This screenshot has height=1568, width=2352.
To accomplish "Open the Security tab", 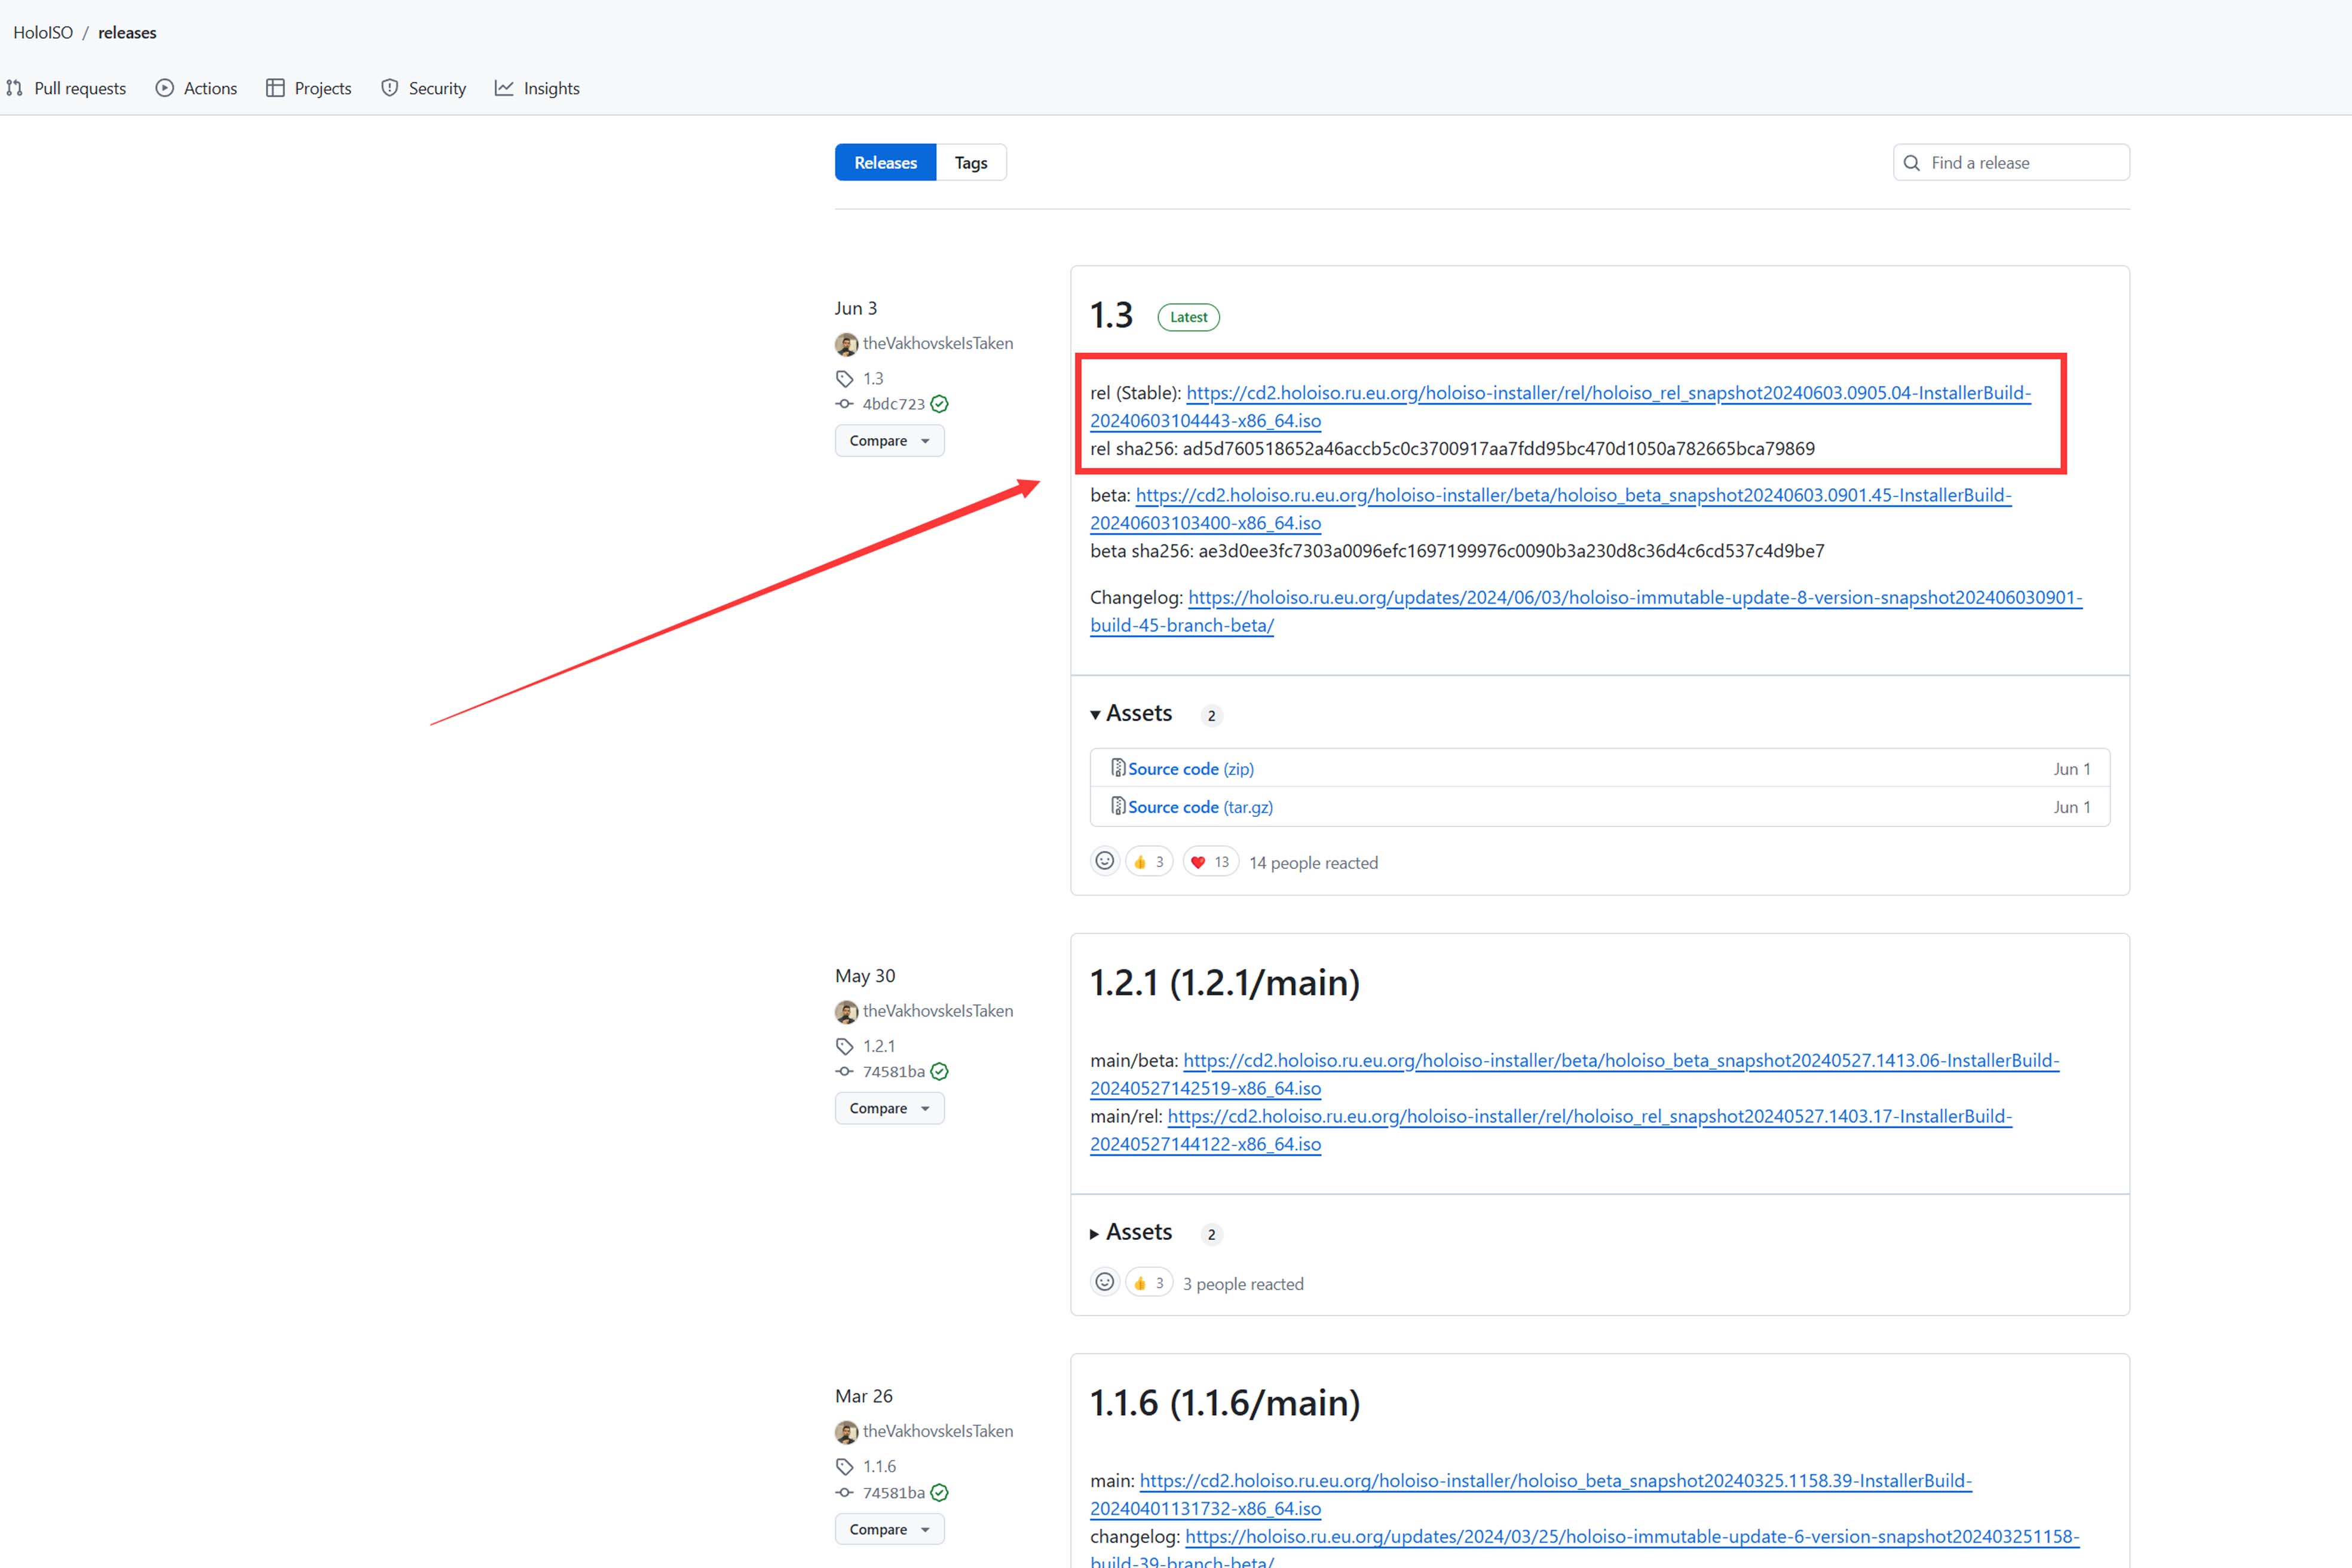I will (424, 88).
